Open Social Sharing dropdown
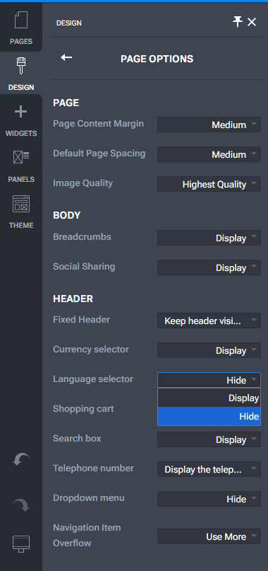 (x=209, y=267)
